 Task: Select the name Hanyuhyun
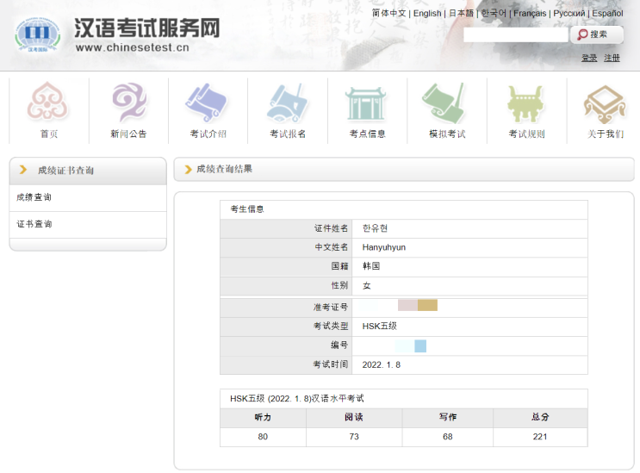tap(383, 248)
